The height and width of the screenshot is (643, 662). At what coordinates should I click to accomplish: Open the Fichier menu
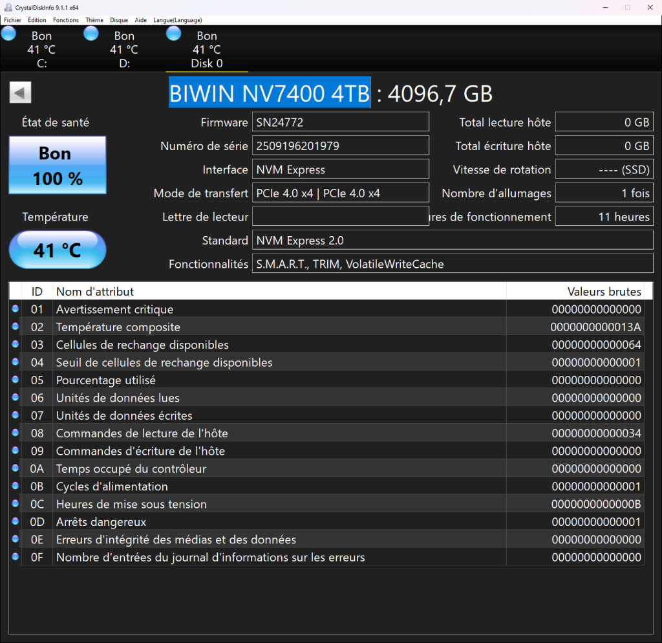12,20
